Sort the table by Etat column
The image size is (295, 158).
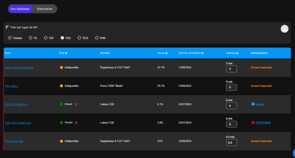click(x=66, y=53)
